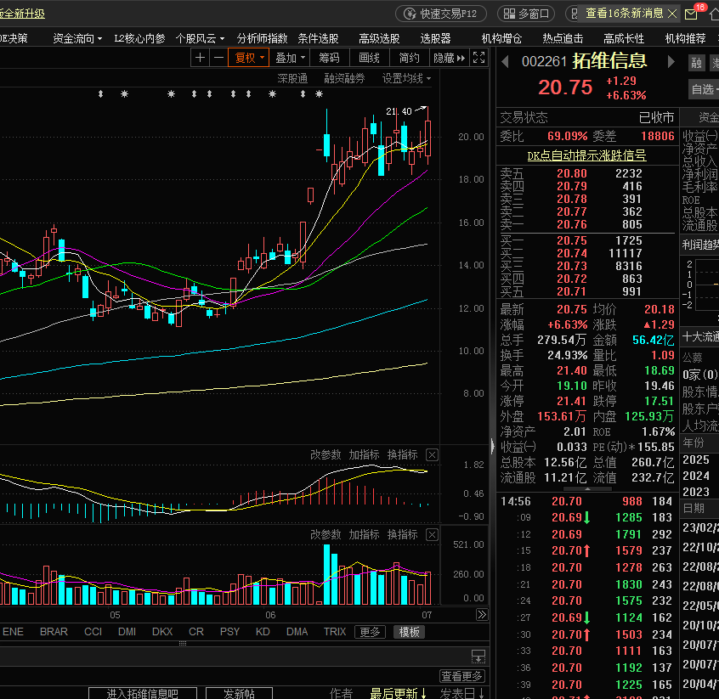This screenshot has height=699, width=719.
Task: Click 加指标 on the MACD panel
Action: pyautogui.click(x=364, y=454)
